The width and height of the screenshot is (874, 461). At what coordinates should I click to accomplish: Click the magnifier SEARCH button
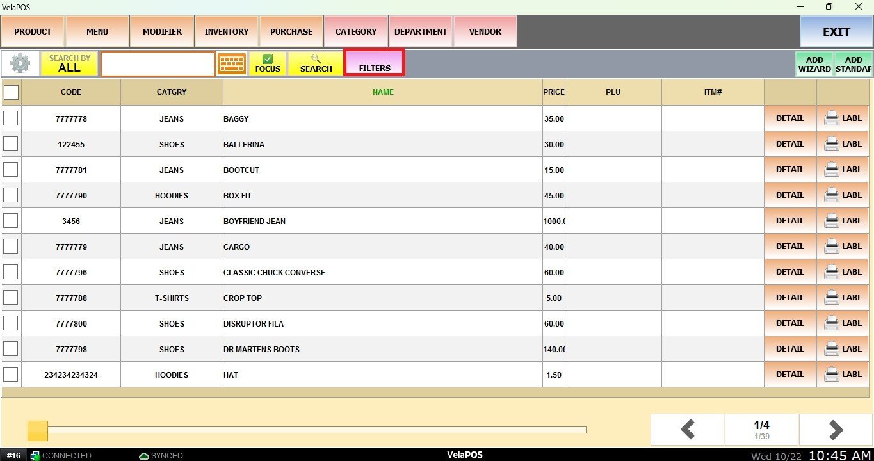[x=316, y=63]
